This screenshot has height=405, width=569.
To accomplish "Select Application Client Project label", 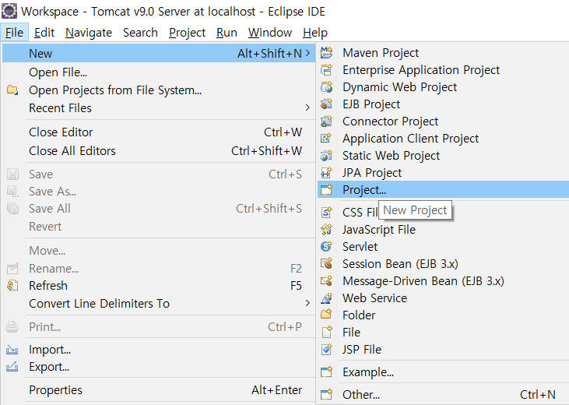I will pyautogui.click(x=410, y=138).
